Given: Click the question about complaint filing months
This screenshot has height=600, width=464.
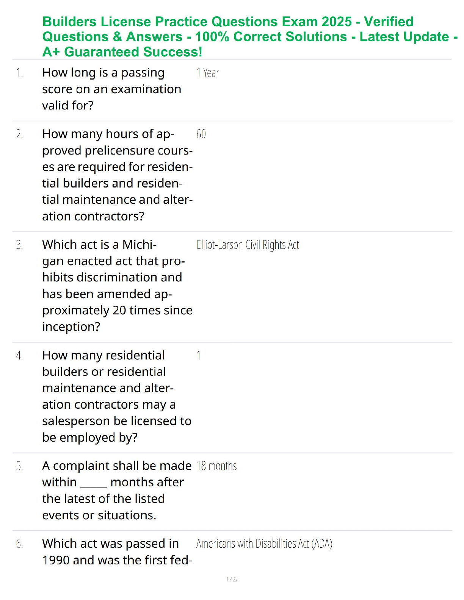Looking at the screenshot, I should 116,491.
